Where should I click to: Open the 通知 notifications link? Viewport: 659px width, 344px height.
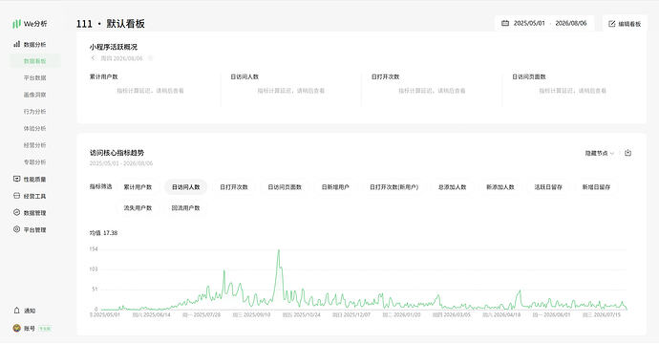[x=30, y=311]
